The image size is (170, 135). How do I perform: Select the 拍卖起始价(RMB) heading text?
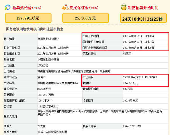point(27,8)
